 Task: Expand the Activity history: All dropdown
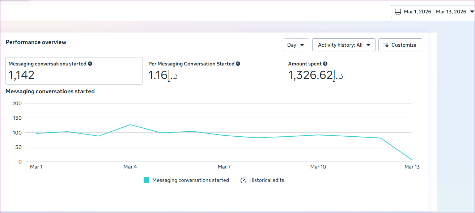click(x=343, y=45)
